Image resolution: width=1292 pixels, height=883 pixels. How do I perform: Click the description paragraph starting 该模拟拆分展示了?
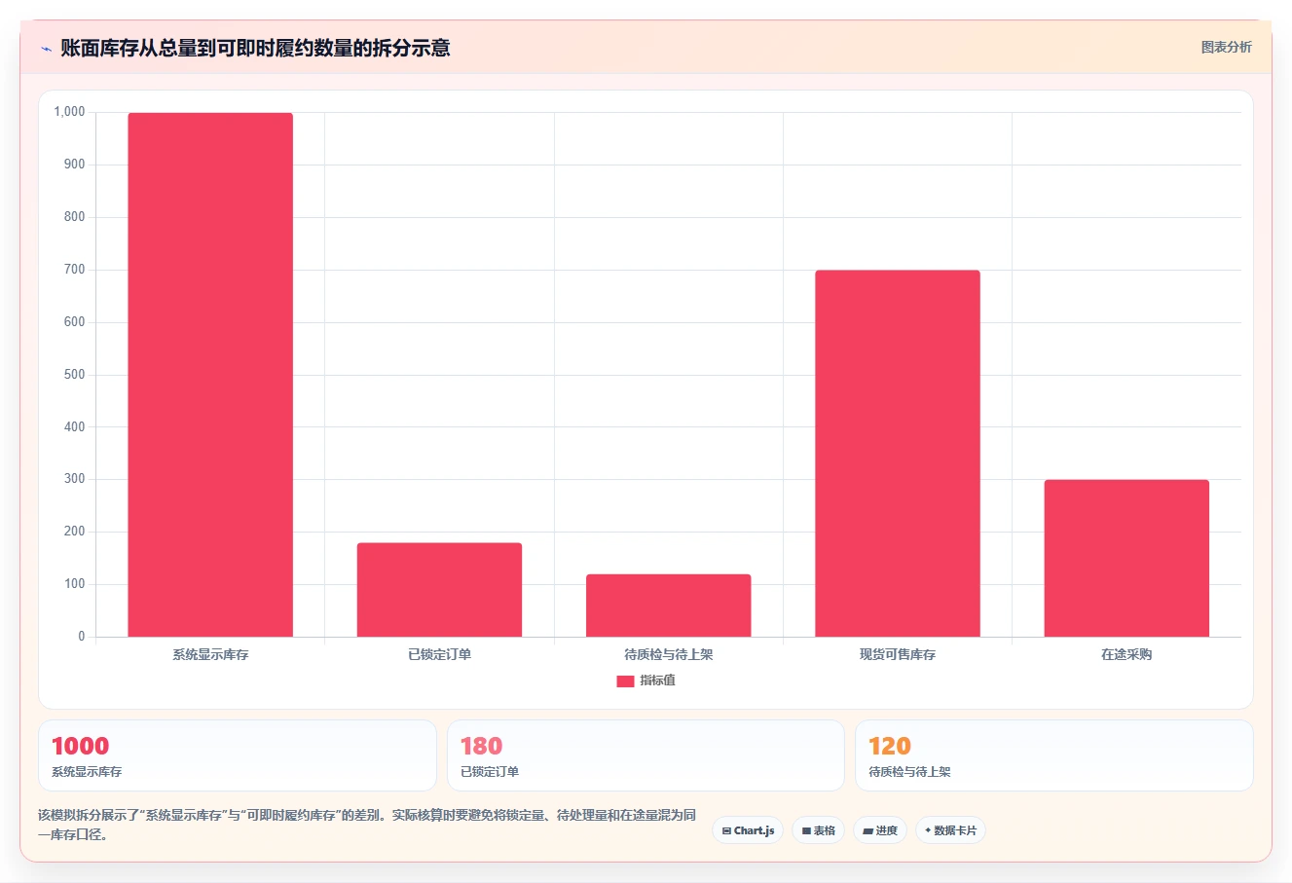367,825
